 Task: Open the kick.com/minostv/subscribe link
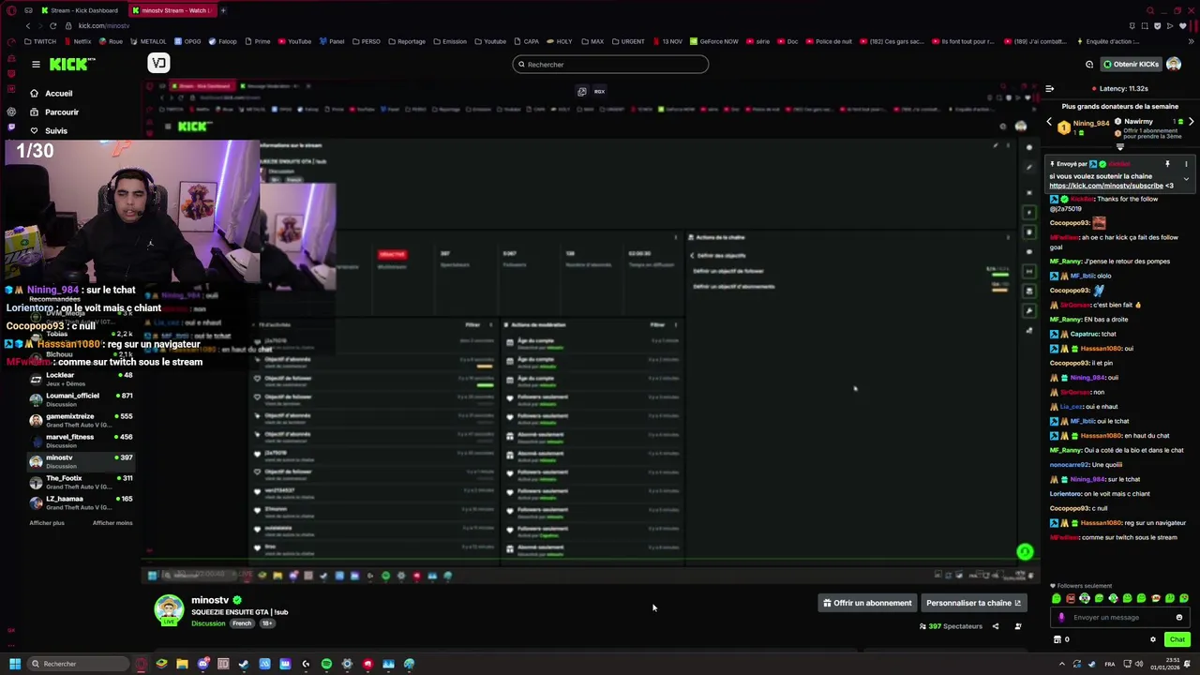tap(1106, 186)
